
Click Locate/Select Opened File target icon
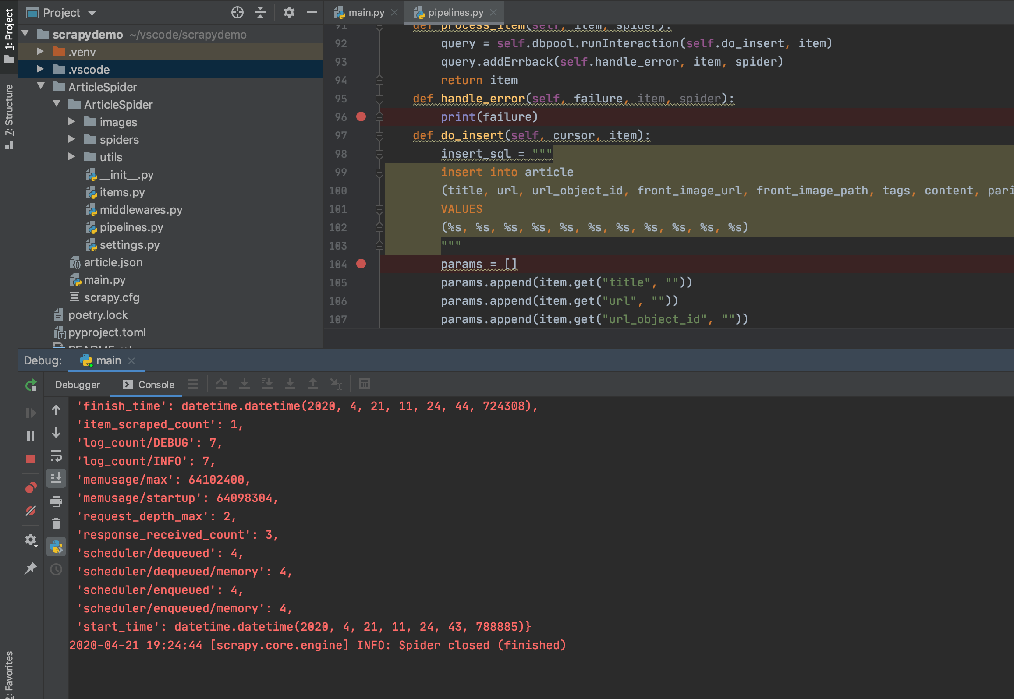(x=237, y=12)
